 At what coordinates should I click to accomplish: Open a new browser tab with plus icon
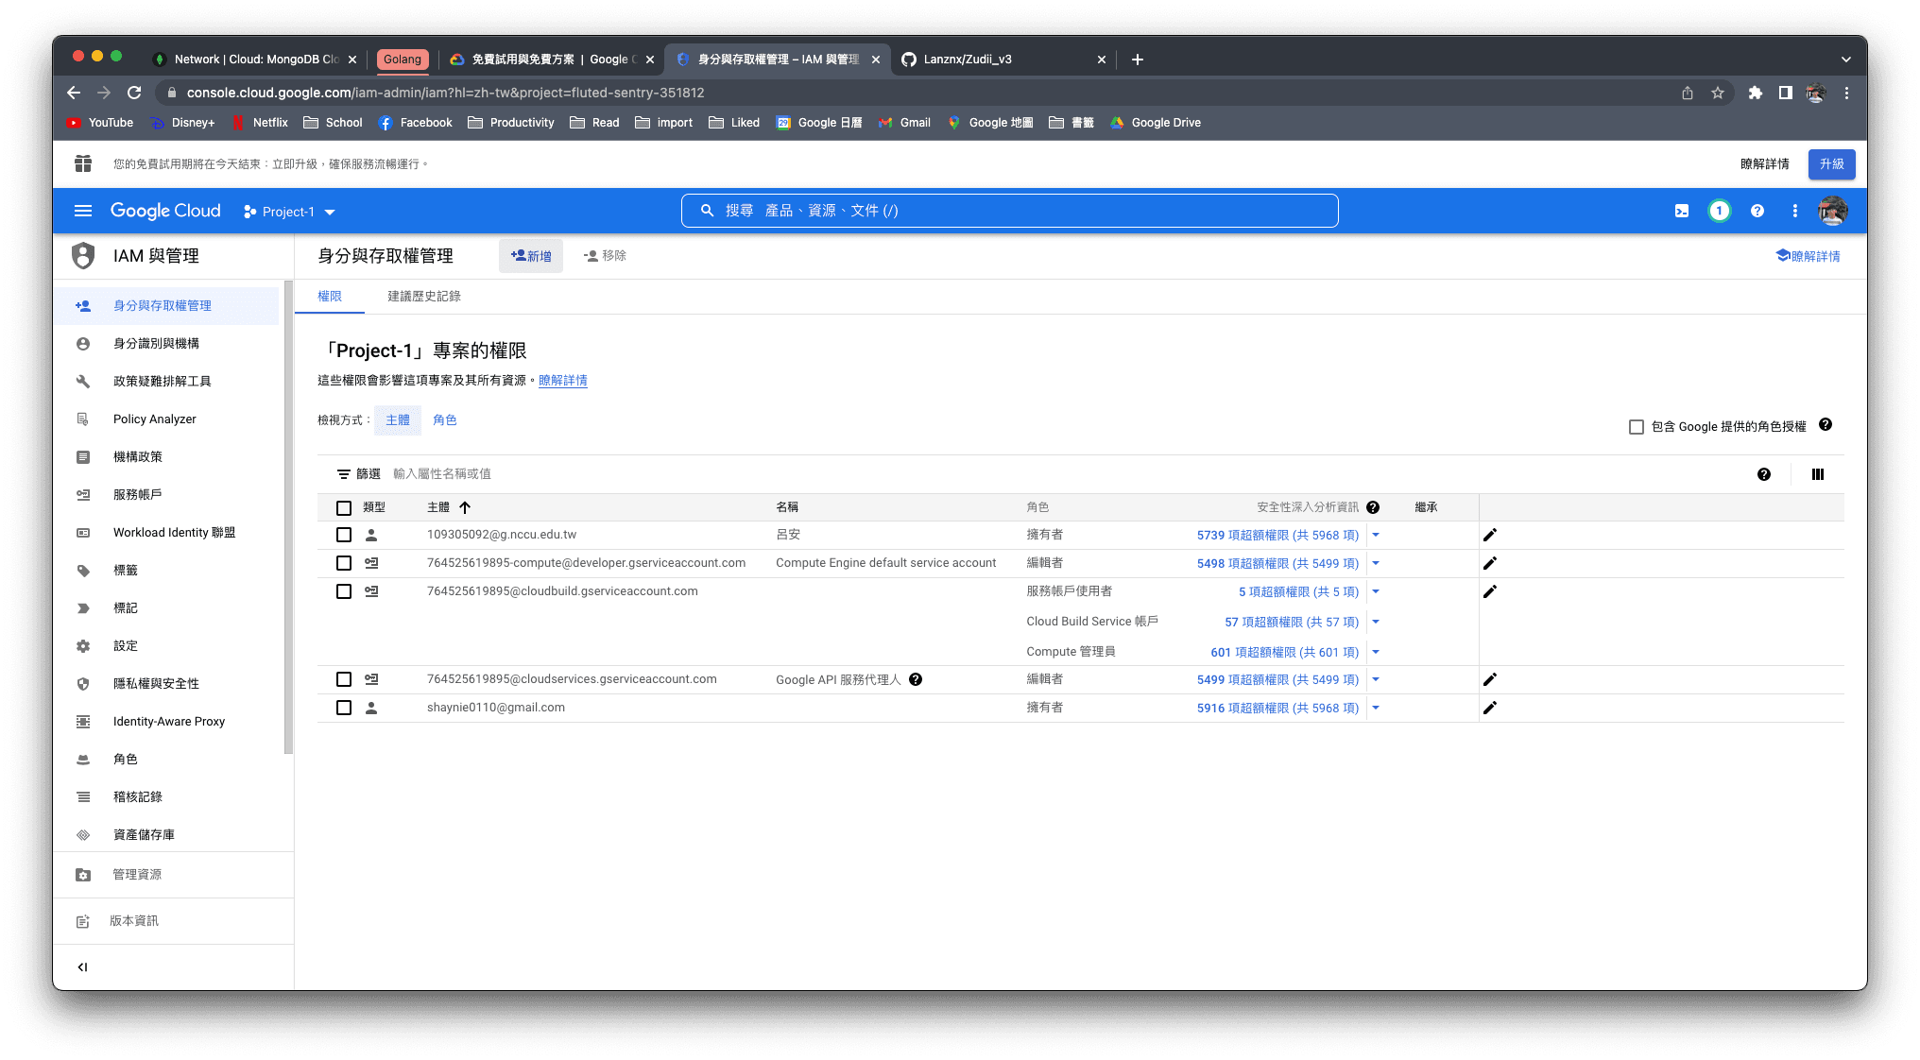1138,60
